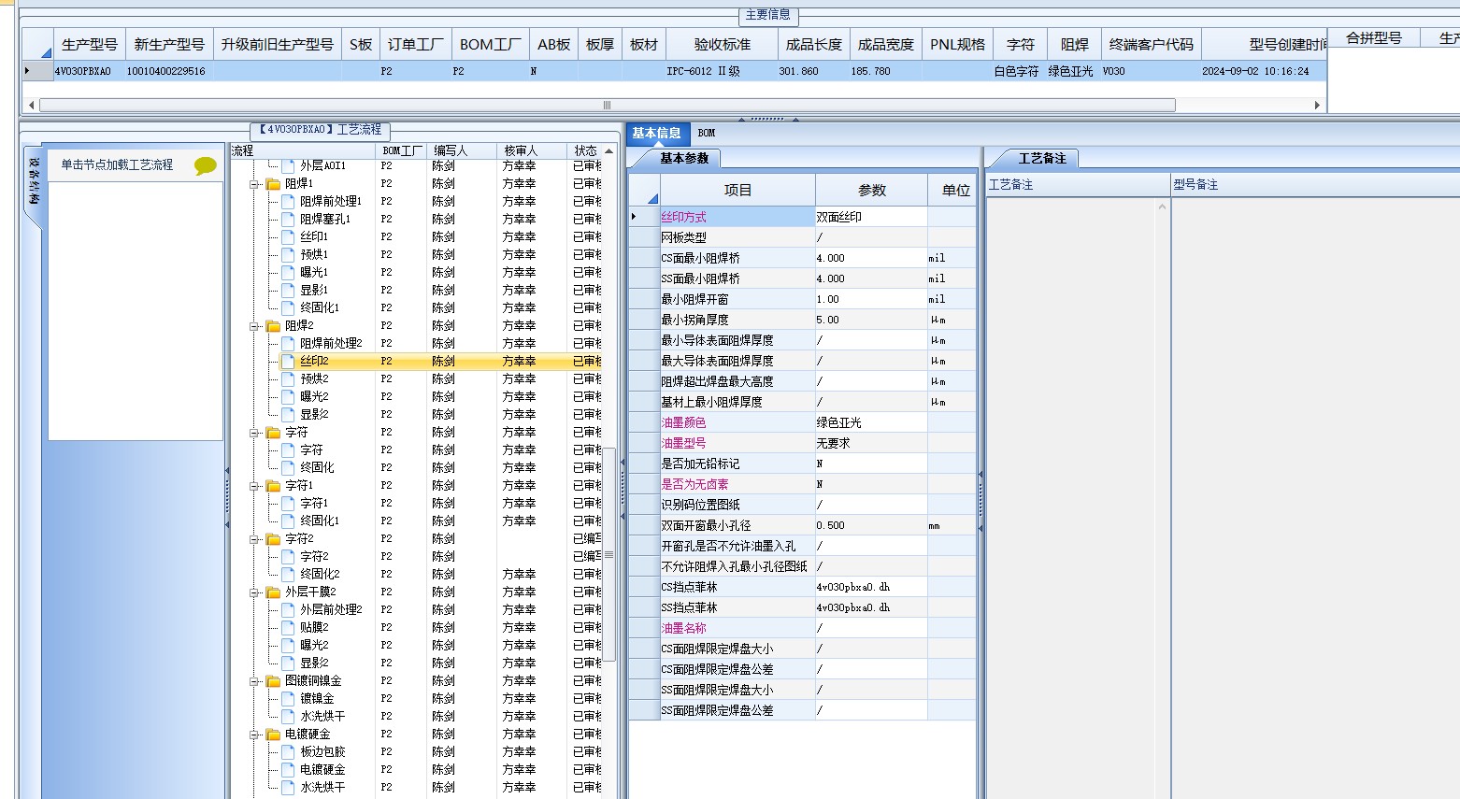Image resolution: width=1460 pixels, height=799 pixels.
Task: Click the corner sort triangle of the 基本参数 grid
Action: [x=652, y=197]
